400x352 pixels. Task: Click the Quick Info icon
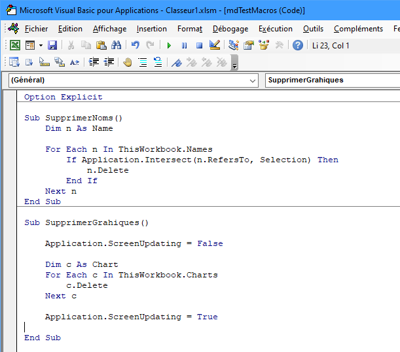point(45,62)
